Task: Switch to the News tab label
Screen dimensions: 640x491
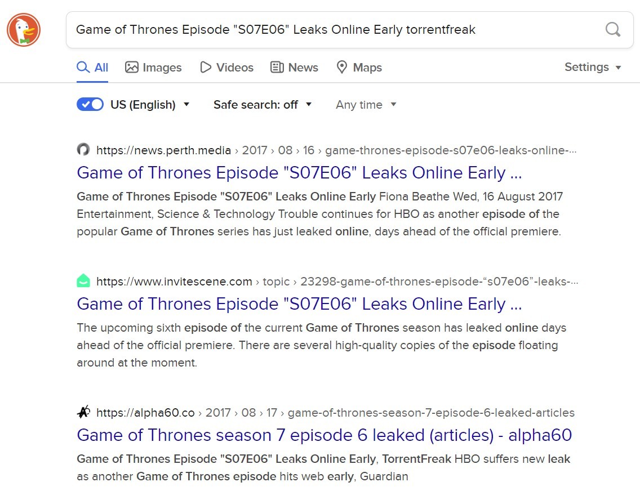Action: (303, 68)
